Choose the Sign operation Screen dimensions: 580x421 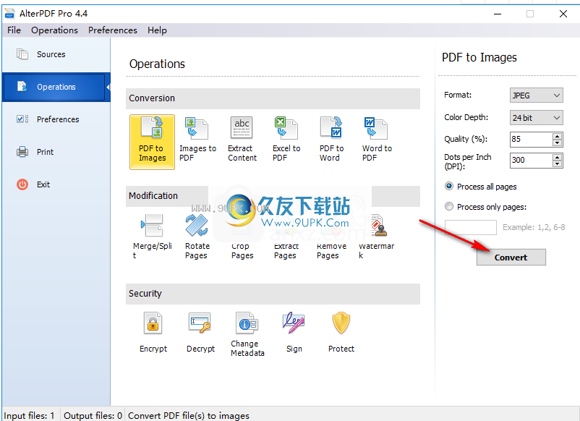tap(294, 332)
